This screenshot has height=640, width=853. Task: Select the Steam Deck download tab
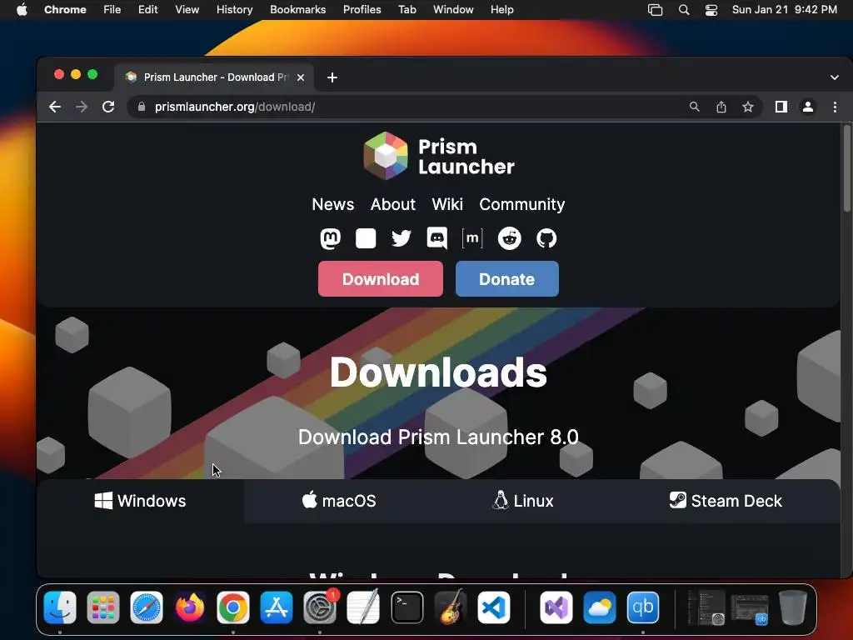pyautogui.click(x=726, y=501)
